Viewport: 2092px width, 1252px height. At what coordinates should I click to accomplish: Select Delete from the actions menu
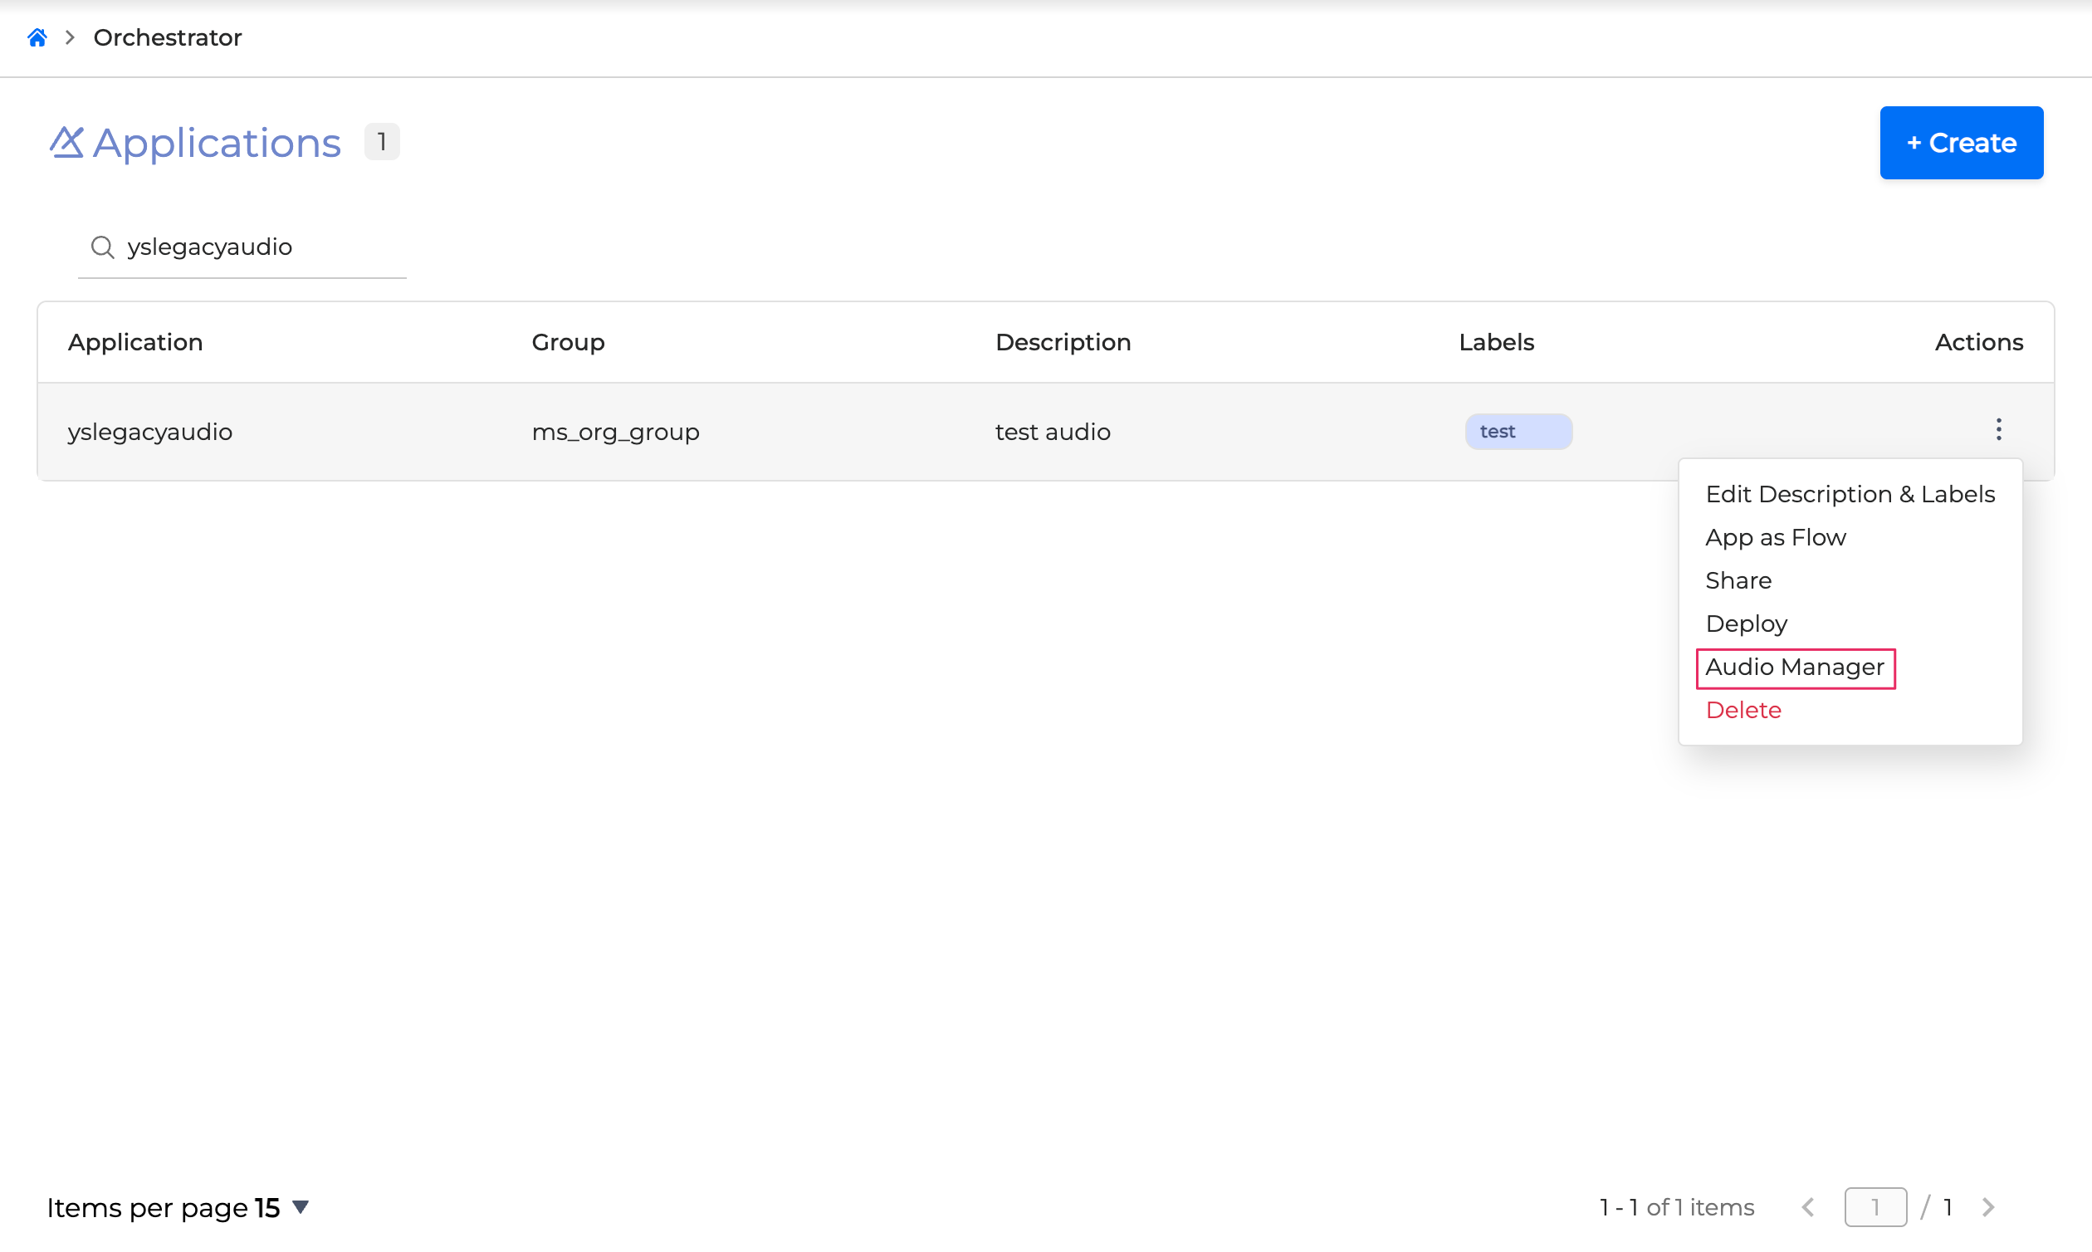coord(1743,710)
